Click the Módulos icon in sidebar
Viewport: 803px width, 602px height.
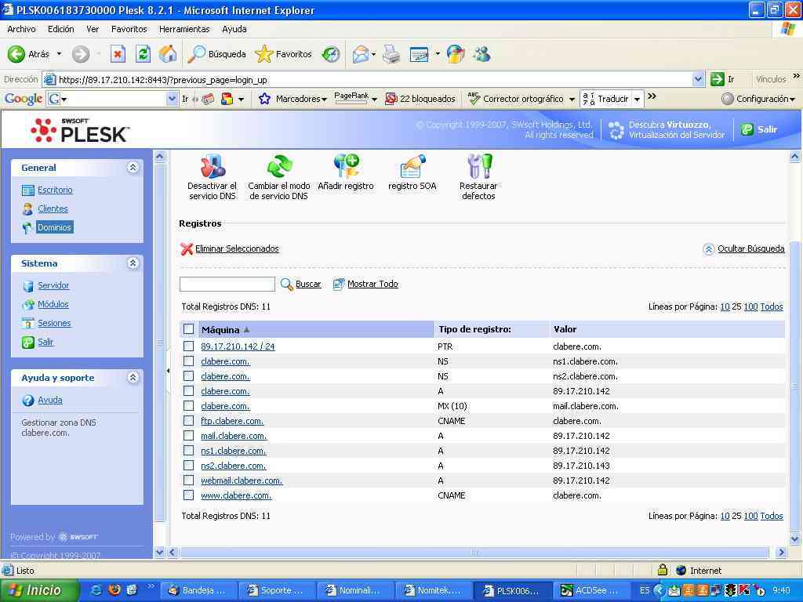[28, 305]
